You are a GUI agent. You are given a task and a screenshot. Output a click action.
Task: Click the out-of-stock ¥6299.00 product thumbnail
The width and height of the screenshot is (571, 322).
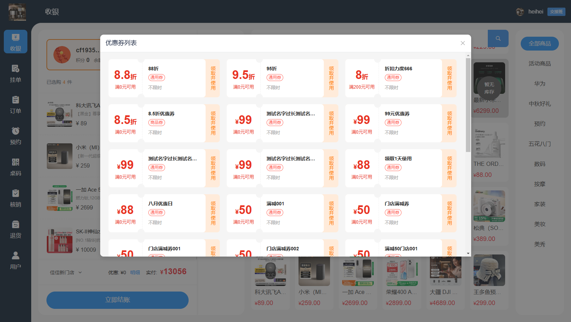pos(489,78)
